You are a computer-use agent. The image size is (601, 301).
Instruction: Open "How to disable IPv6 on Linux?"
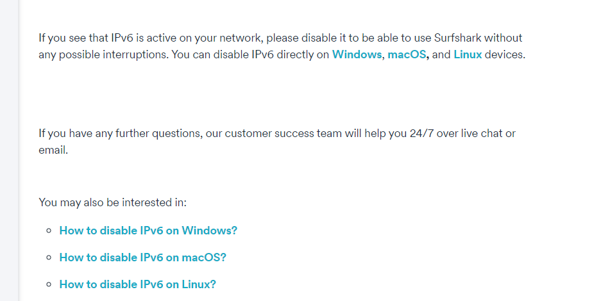click(x=138, y=284)
